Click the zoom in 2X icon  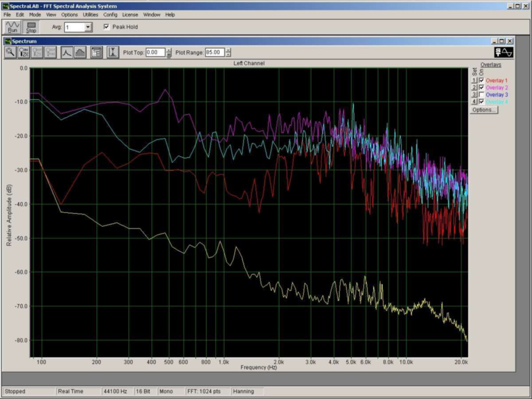point(24,52)
